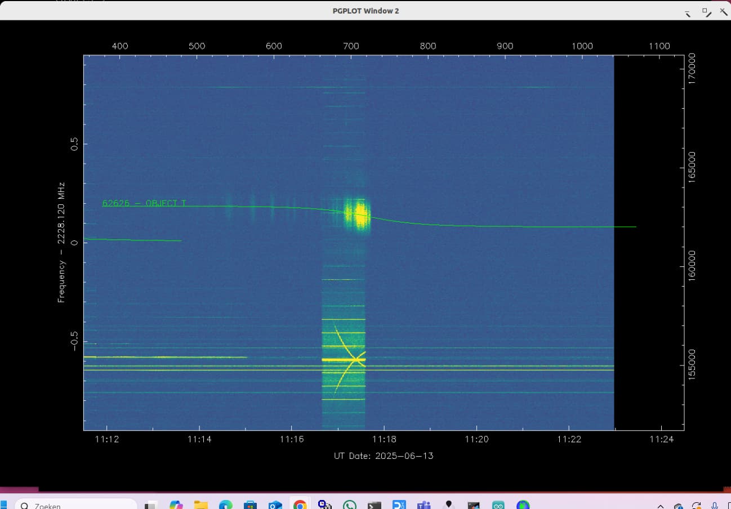Click the 1000 top axis label
The height and width of the screenshot is (509, 731).
point(582,46)
